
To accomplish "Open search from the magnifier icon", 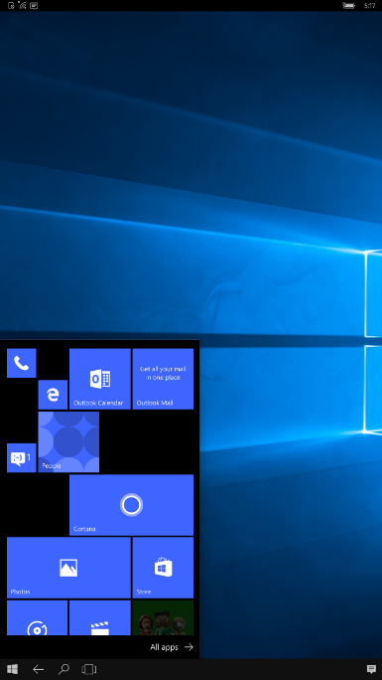I will point(64,669).
